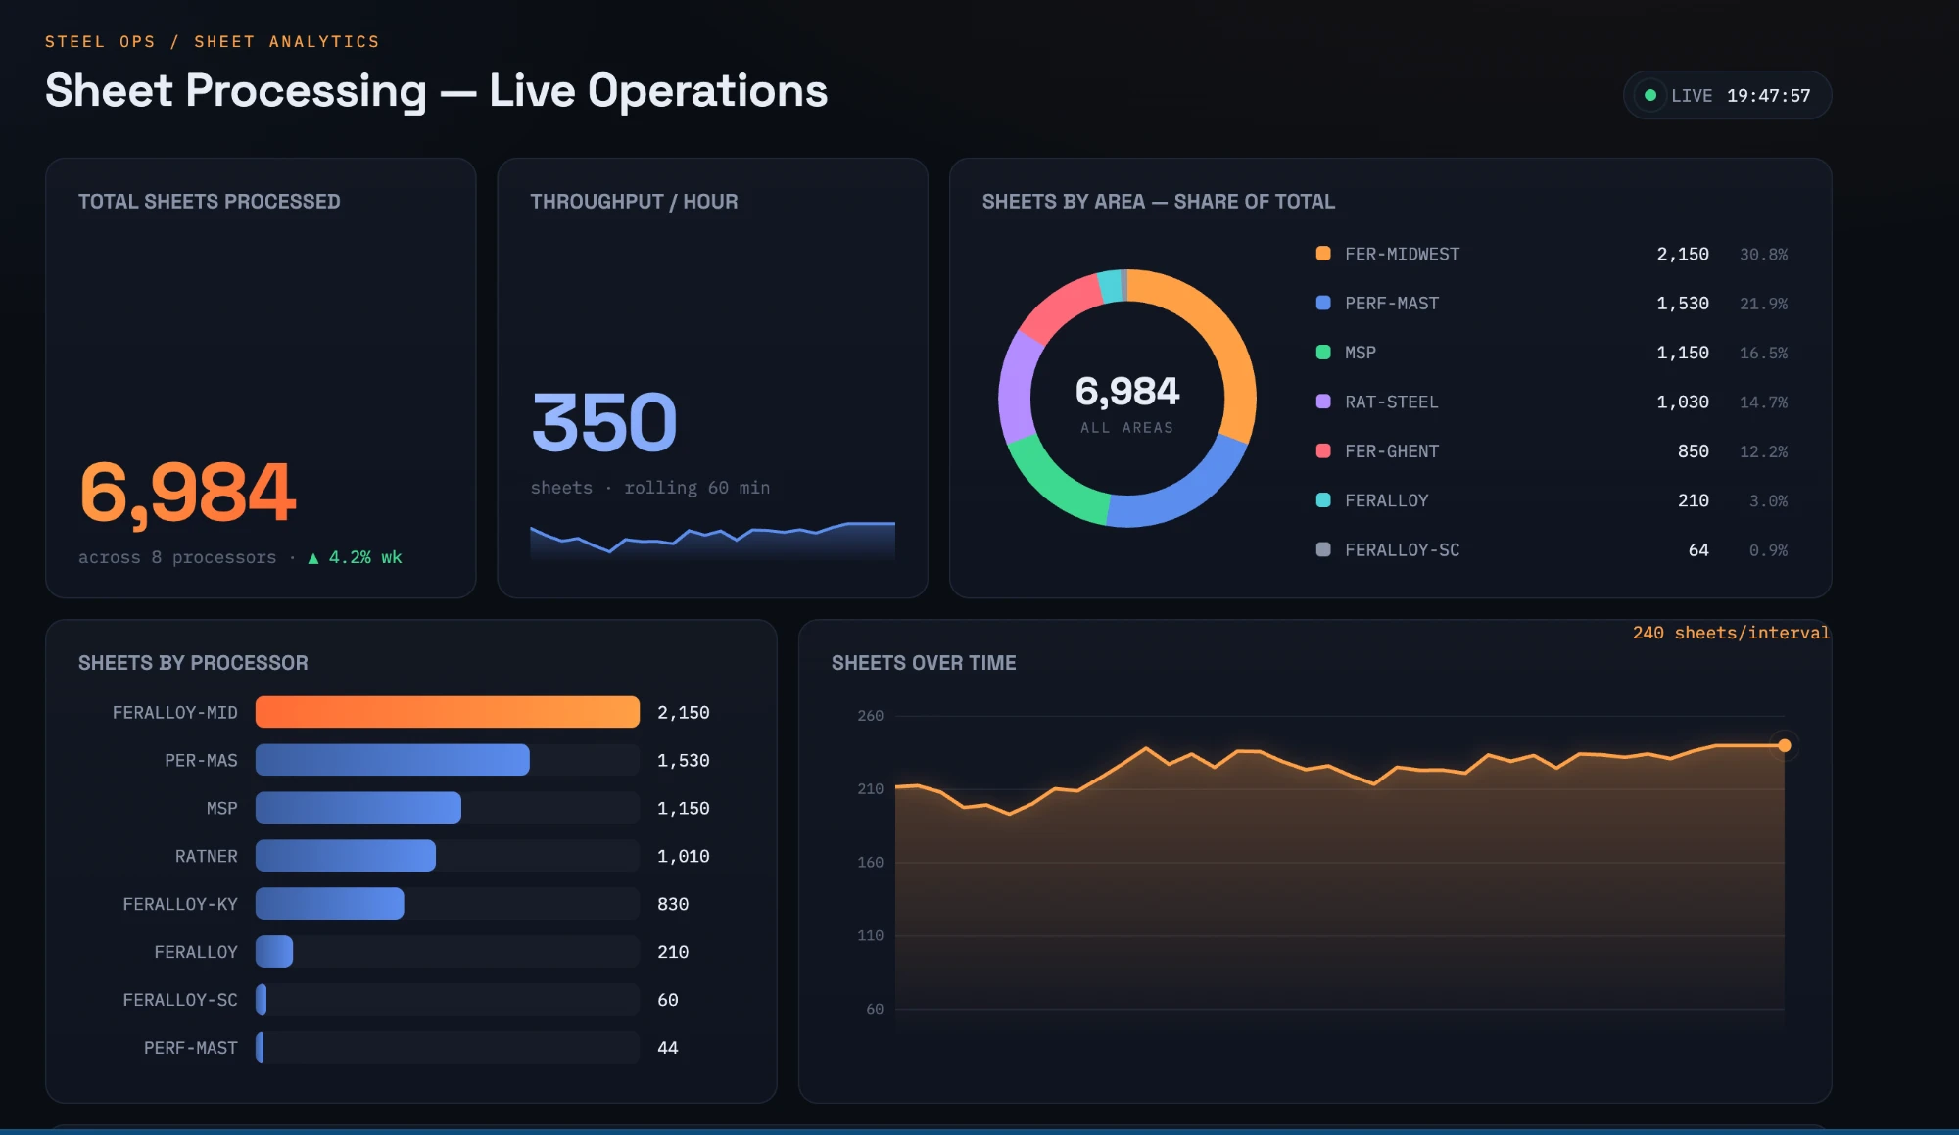Screen dimensions: 1959x1135
Task: Click the RATNER processor bar
Action: point(346,856)
